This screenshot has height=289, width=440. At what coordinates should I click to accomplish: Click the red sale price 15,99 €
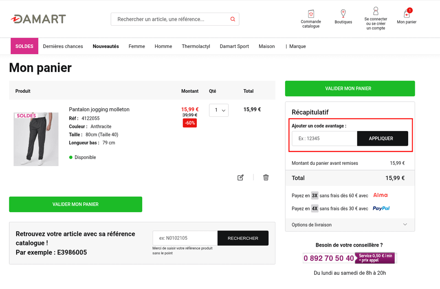(x=190, y=109)
